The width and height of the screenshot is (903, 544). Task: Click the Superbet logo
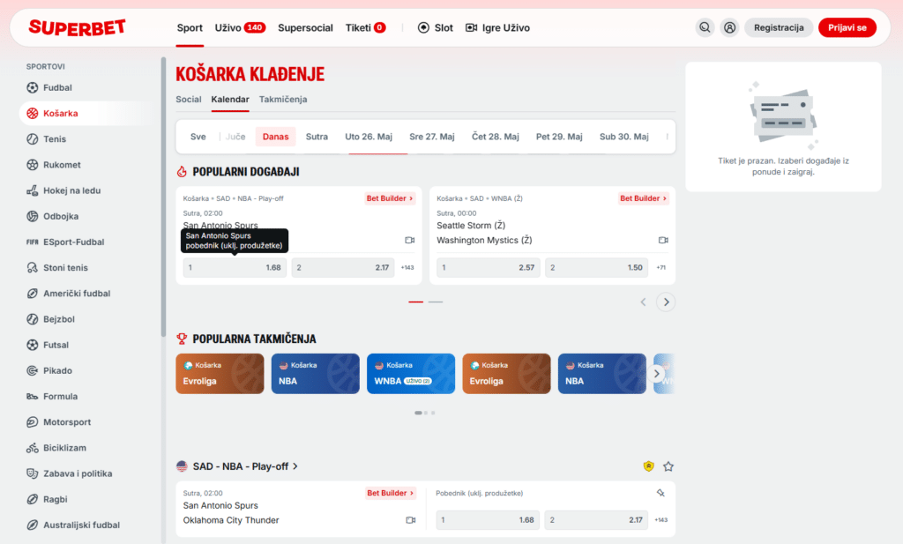[78, 27]
